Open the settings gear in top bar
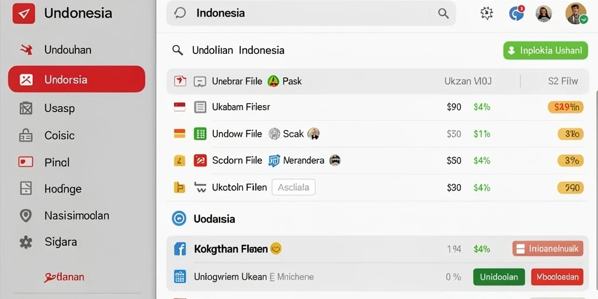The width and height of the screenshot is (598, 299). point(486,13)
